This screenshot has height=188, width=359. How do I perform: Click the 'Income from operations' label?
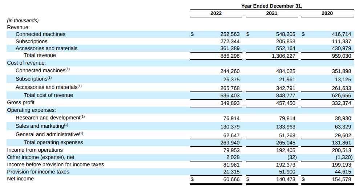point(35,150)
